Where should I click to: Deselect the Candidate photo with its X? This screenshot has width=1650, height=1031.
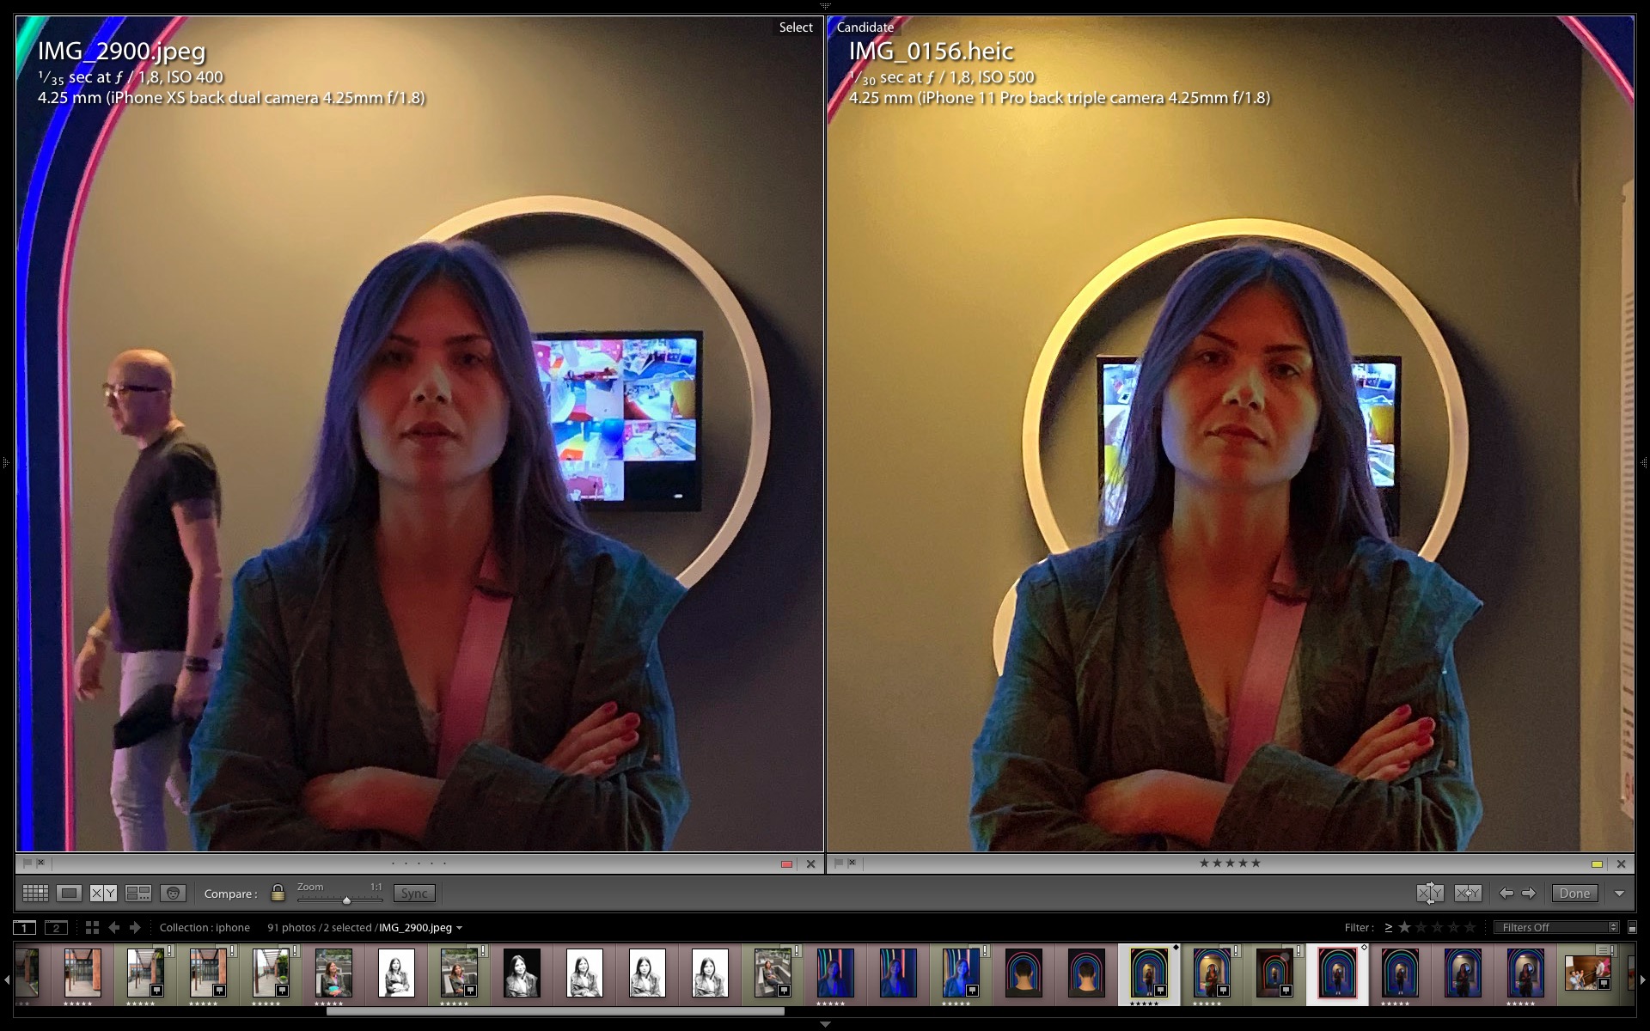1621,864
